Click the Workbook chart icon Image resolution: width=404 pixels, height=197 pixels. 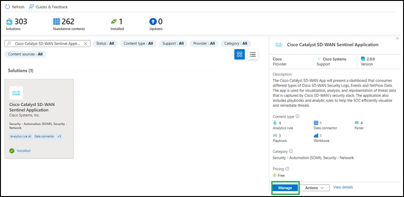point(316,135)
